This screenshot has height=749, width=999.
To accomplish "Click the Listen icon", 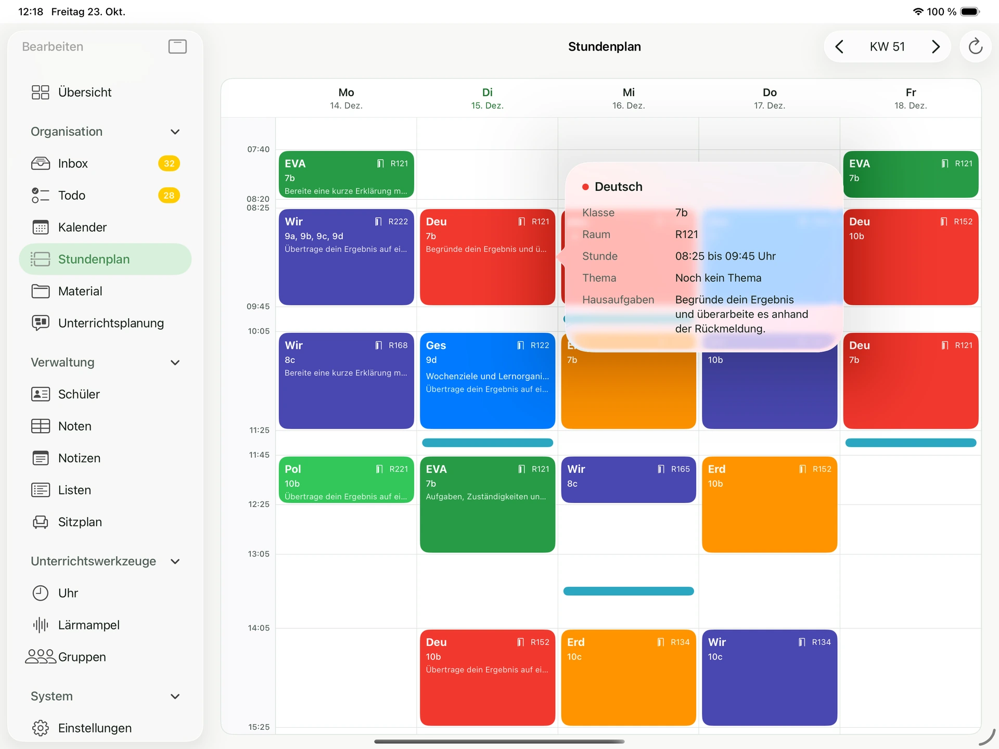I will [41, 490].
